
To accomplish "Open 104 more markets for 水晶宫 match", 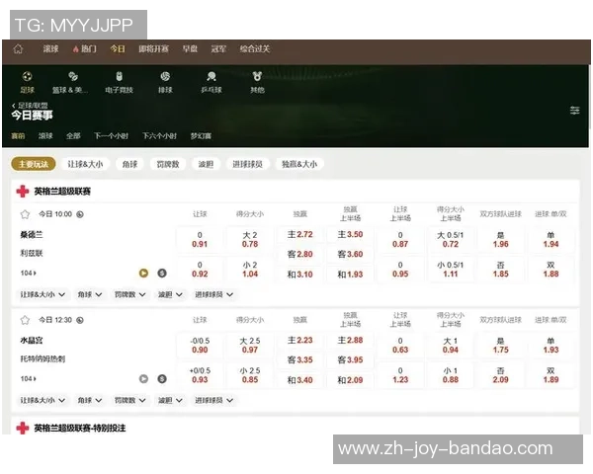I will pos(29,379).
